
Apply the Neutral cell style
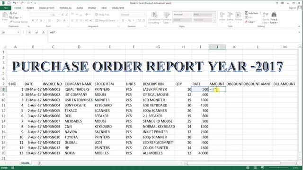point(203,20)
